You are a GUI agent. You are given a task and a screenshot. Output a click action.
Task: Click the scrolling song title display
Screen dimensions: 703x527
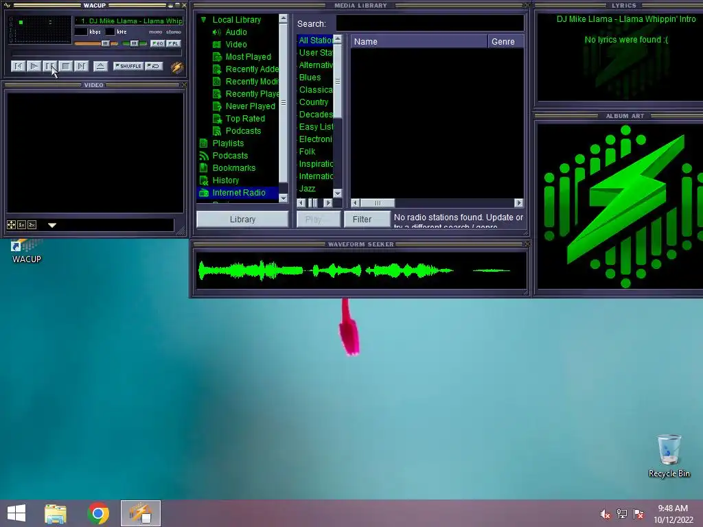128,21
